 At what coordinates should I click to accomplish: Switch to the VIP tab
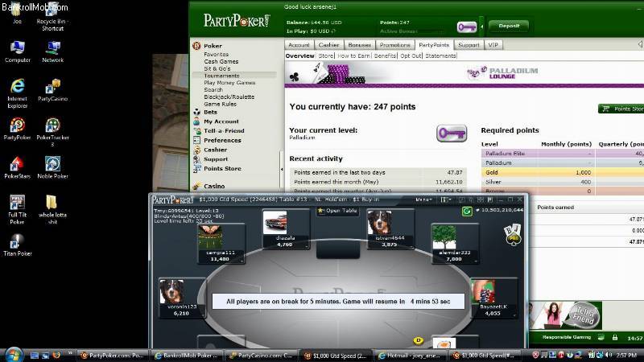click(x=493, y=45)
